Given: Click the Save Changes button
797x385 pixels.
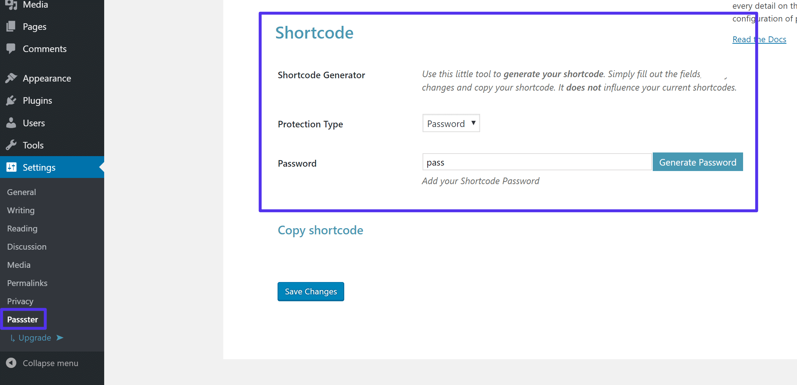Looking at the screenshot, I should click(x=310, y=291).
